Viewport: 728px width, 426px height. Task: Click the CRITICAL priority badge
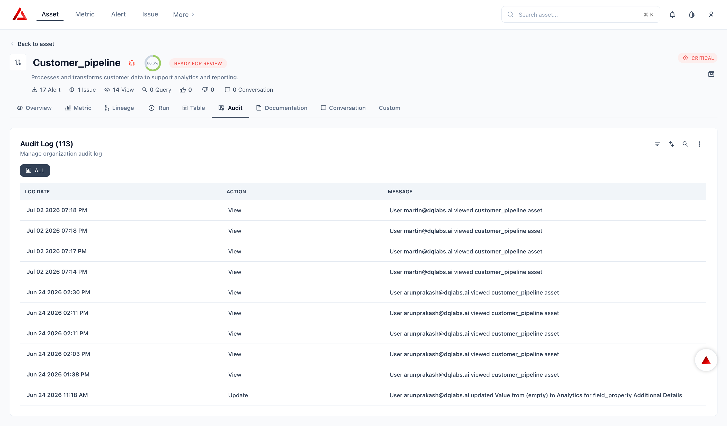698,58
